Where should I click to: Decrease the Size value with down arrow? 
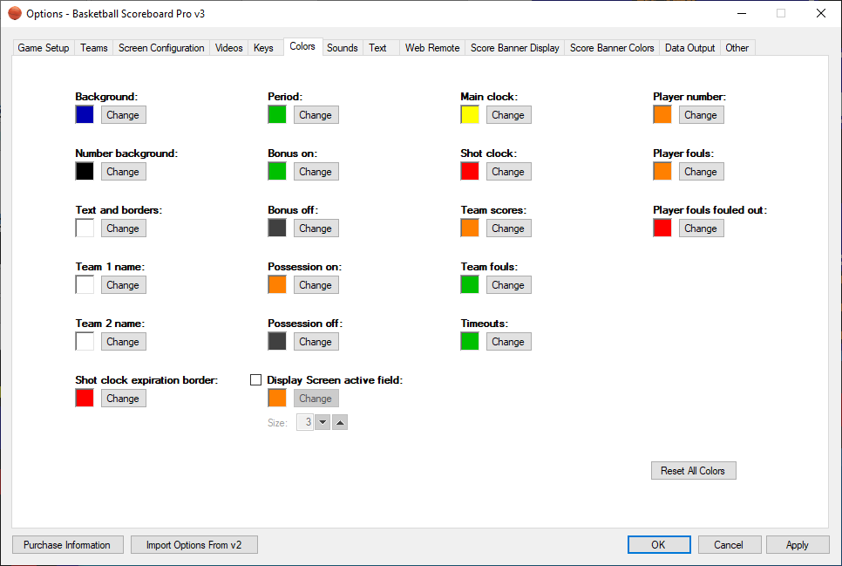[x=322, y=423]
